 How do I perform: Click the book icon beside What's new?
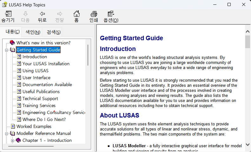pyautogui.click(x=12, y=43)
